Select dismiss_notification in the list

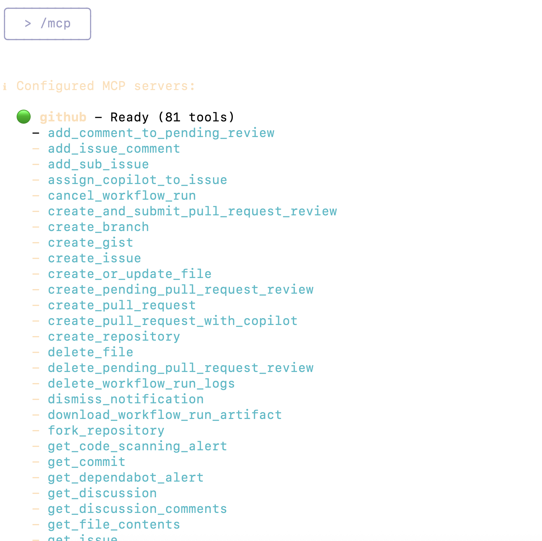coord(126,399)
